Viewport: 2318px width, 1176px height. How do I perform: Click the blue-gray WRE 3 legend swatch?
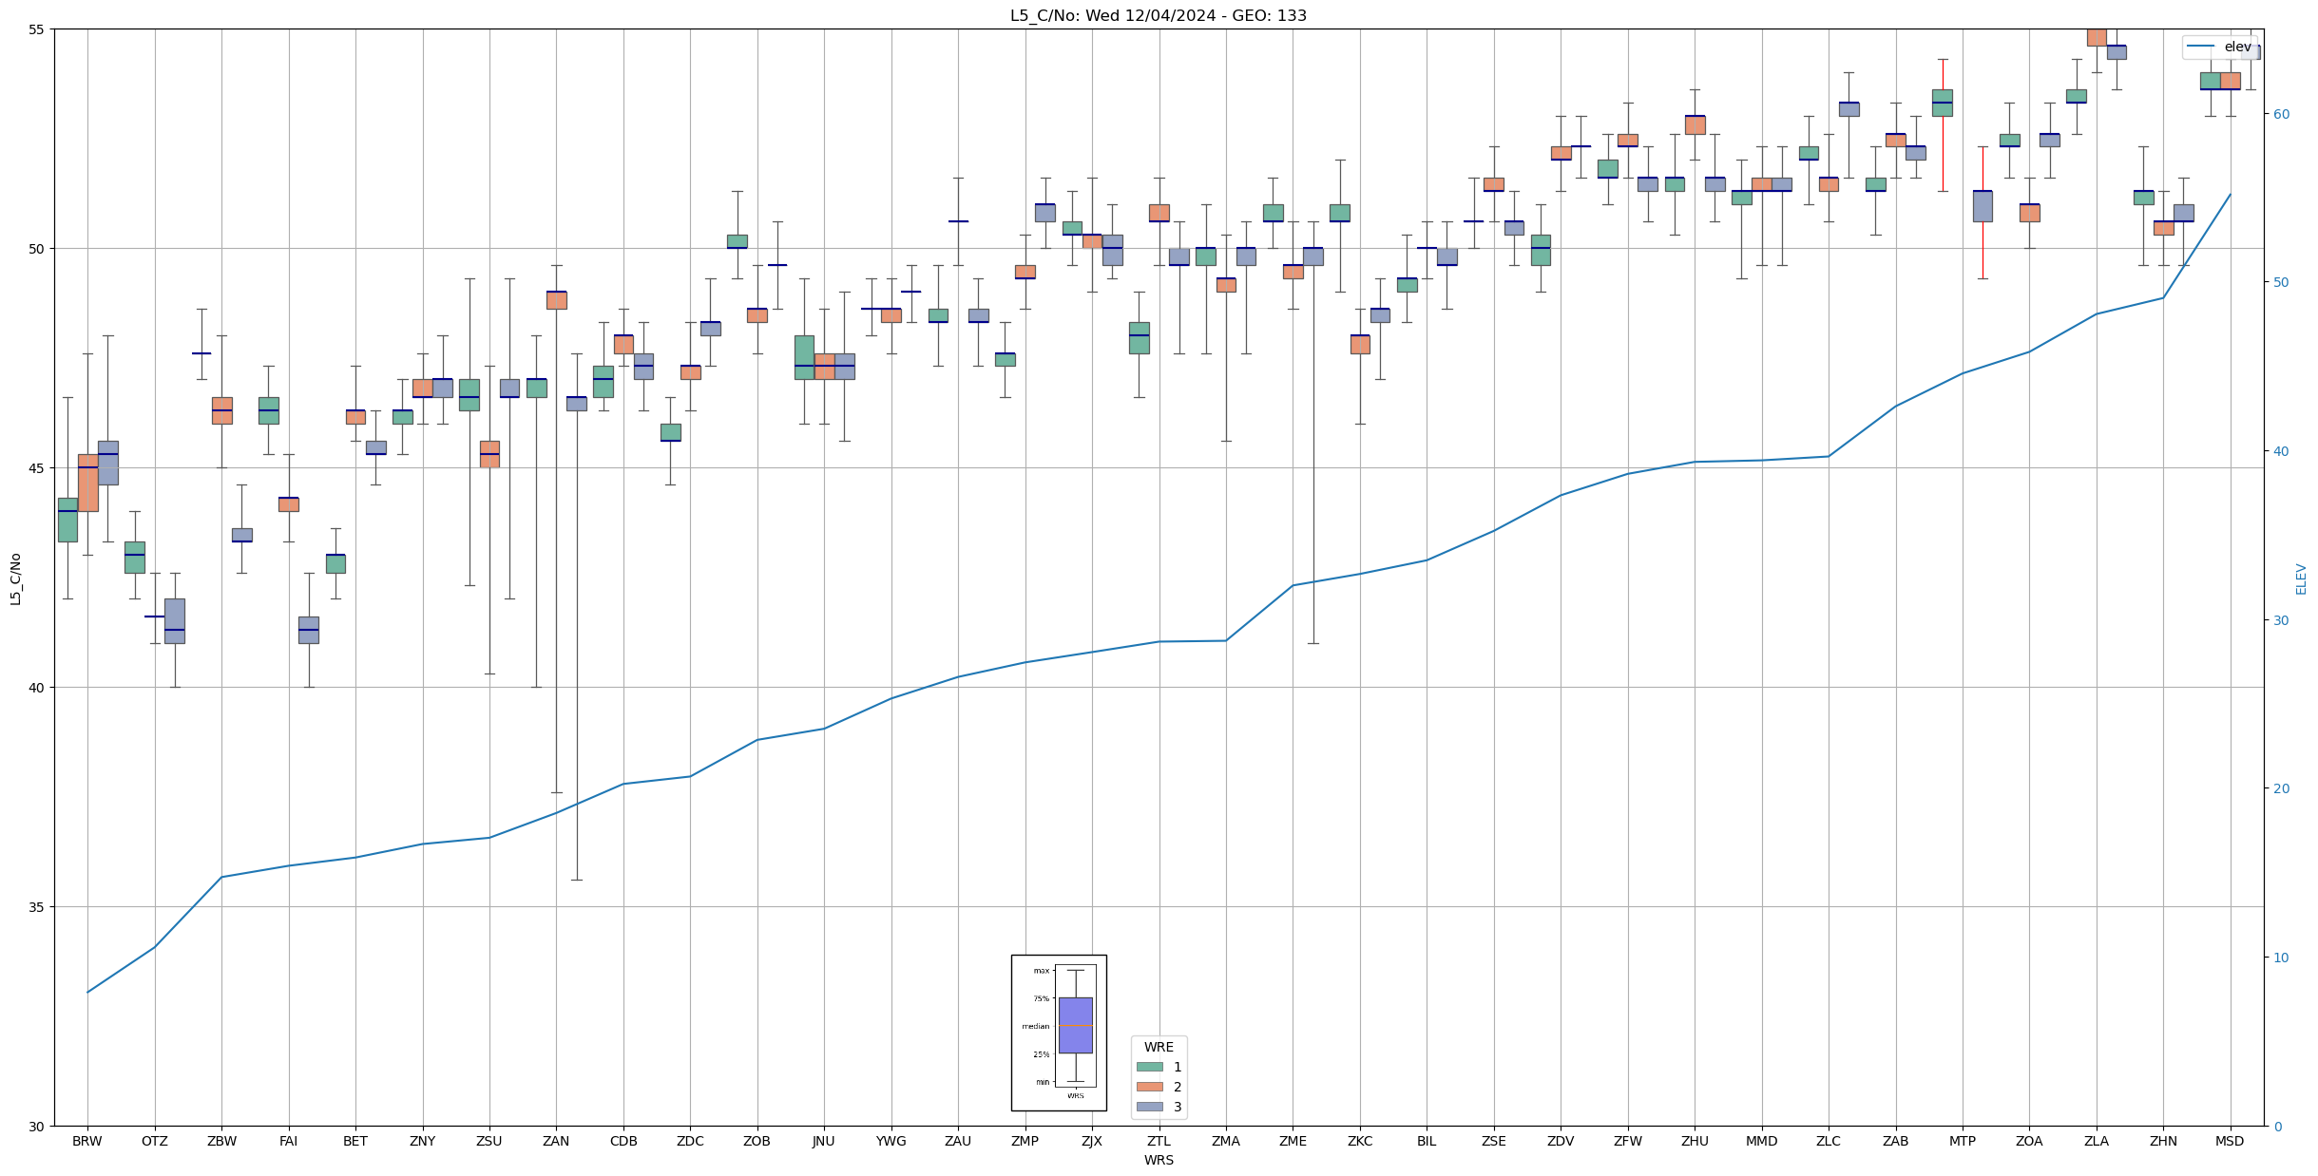(1149, 1107)
